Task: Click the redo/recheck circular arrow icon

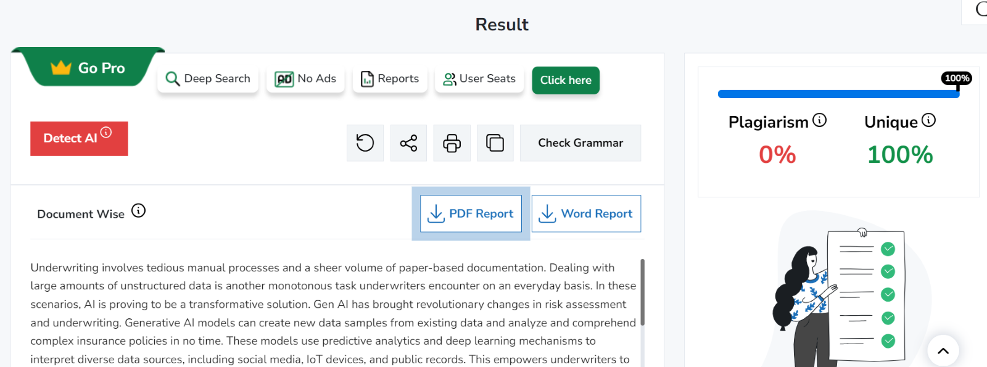Action: pyautogui.click(x=365, y=143)
